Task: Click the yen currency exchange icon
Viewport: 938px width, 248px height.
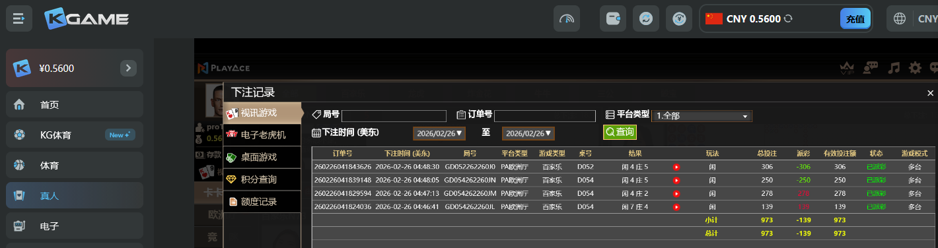Action: point(679,18)
